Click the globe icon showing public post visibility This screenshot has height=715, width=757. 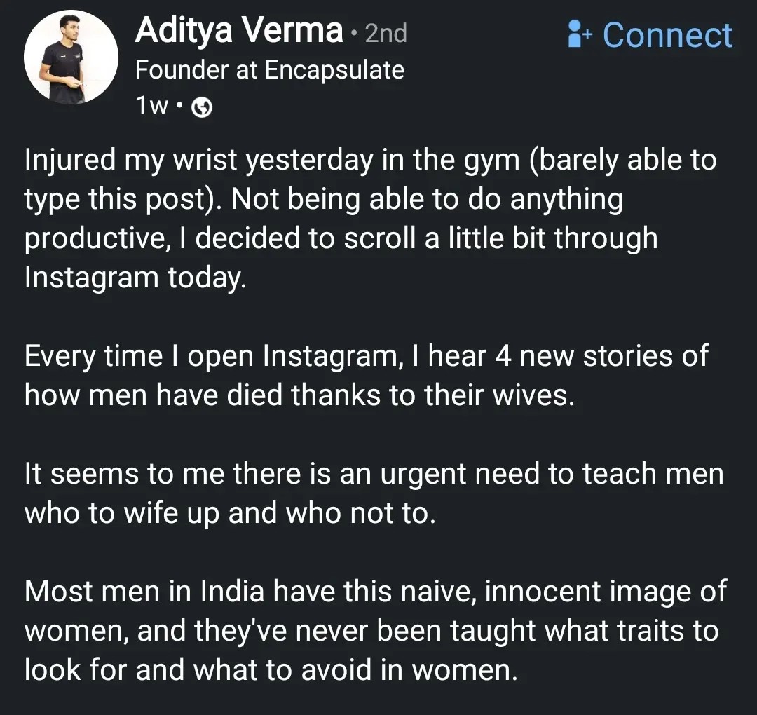coord(201,107)
